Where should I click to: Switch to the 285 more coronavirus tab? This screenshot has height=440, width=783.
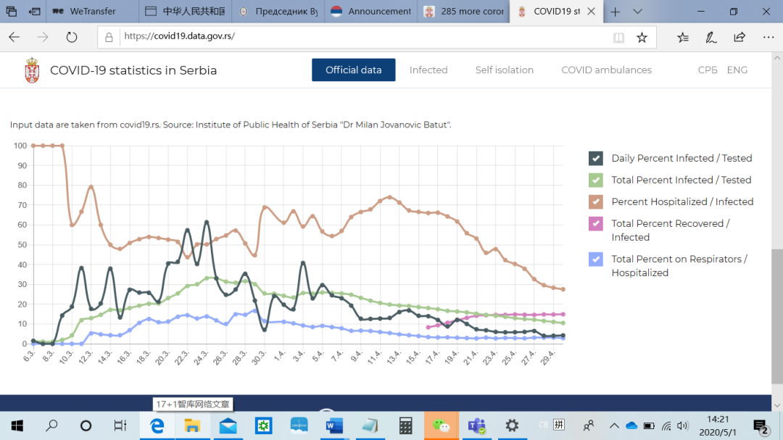(x=464, y=12)
